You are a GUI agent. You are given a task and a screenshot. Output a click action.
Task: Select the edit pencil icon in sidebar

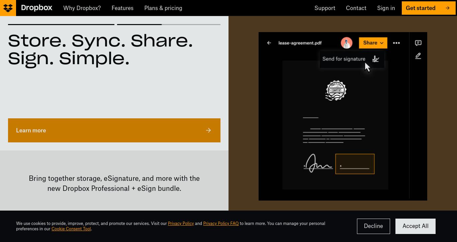(x=418, y=56)
